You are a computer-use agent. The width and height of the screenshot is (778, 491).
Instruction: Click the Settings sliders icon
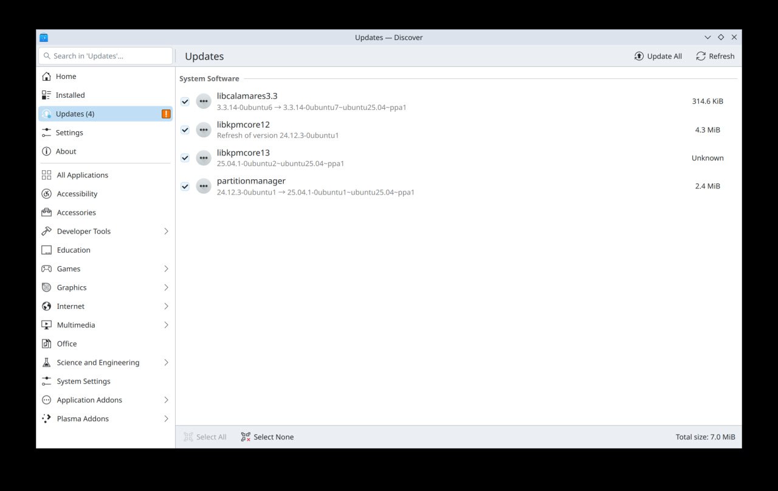[46, 133]
